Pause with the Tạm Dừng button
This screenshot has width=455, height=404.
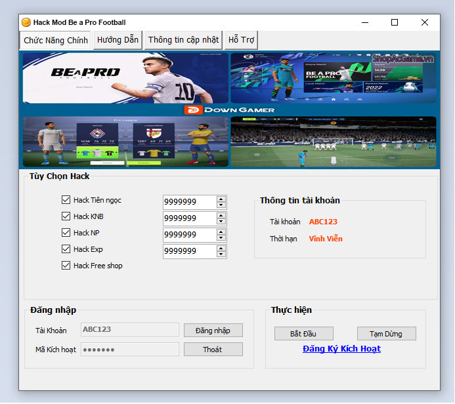click(387, 334)
